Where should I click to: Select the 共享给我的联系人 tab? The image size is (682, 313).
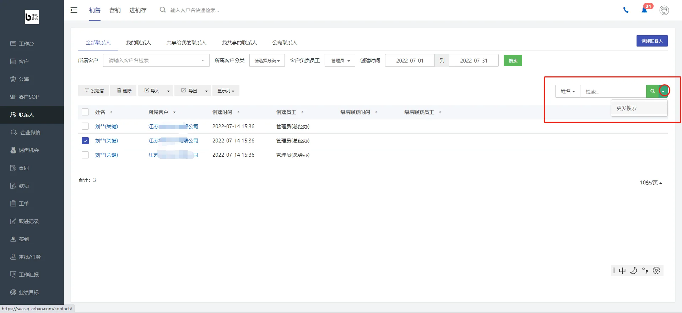186,43
